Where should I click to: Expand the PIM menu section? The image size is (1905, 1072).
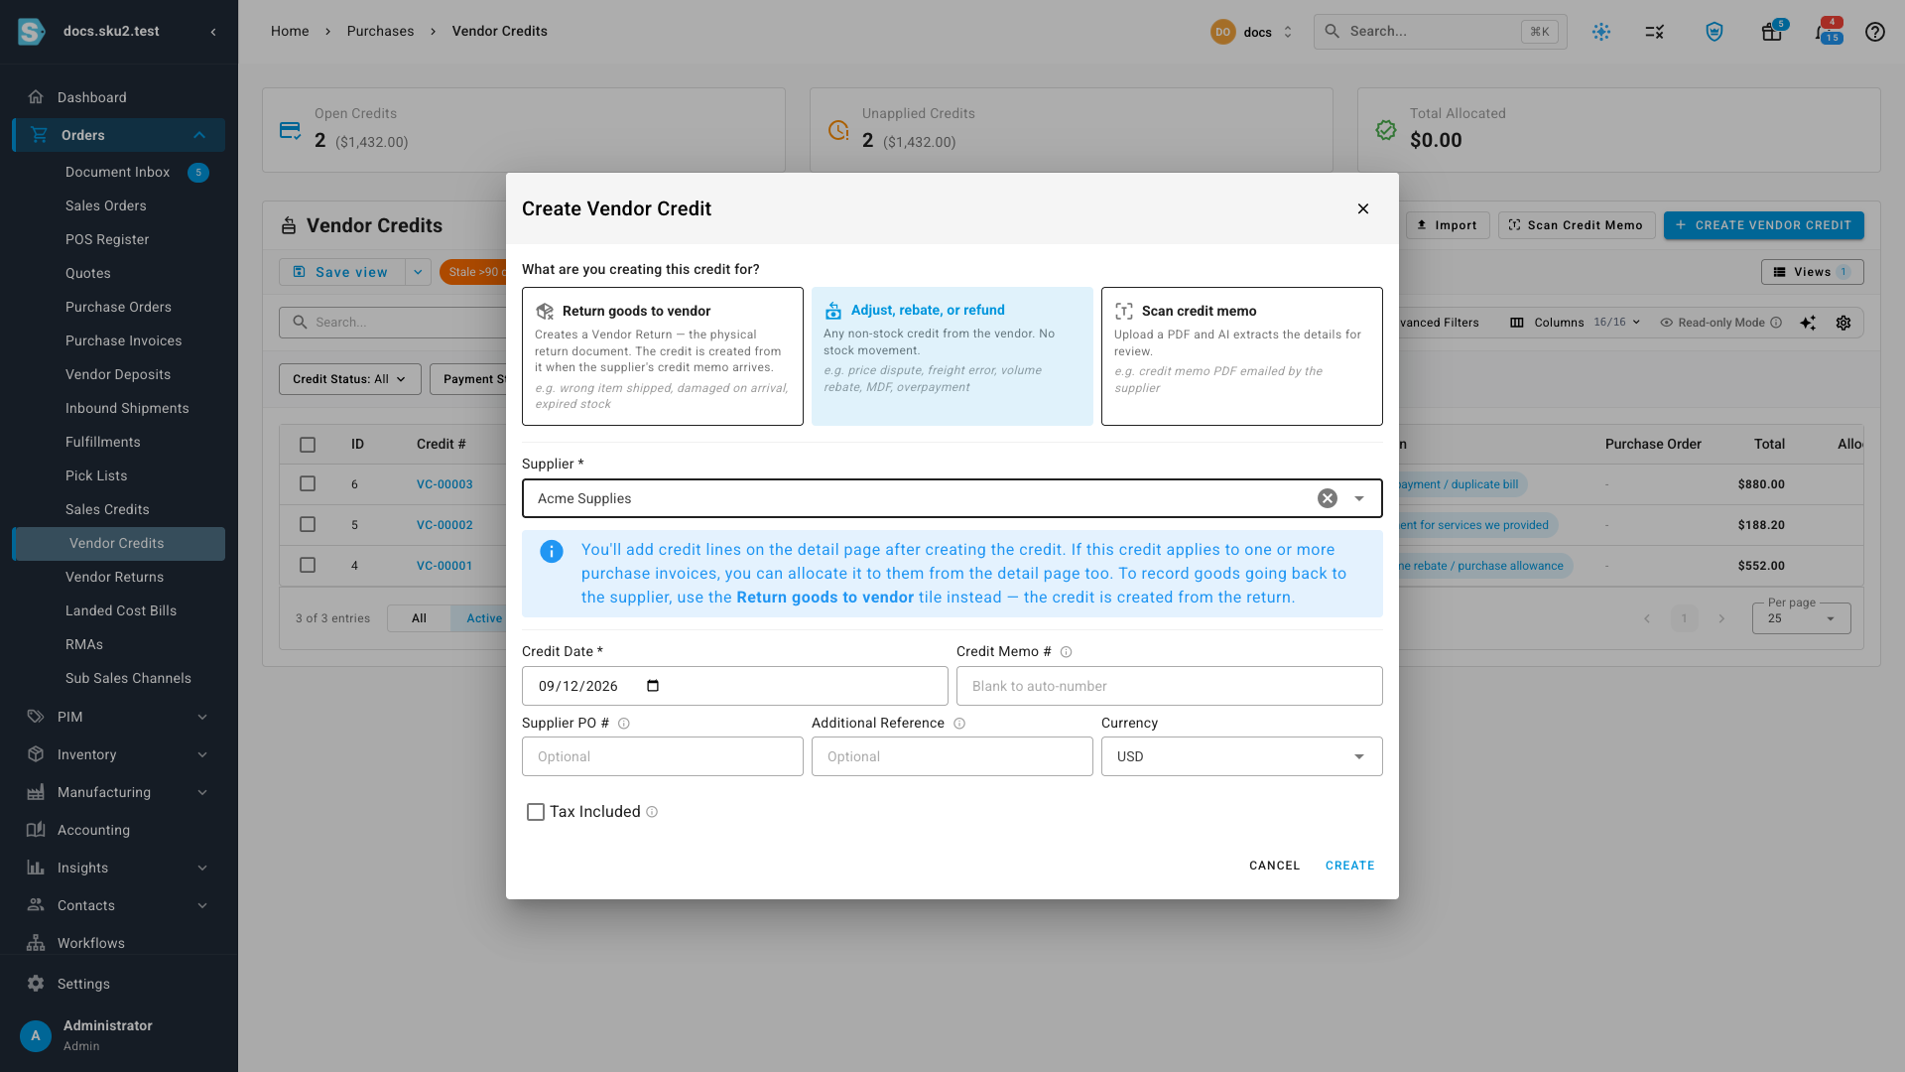point(119,717)
